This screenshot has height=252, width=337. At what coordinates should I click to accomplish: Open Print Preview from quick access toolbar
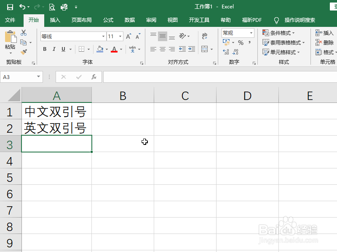click(52, 7)
